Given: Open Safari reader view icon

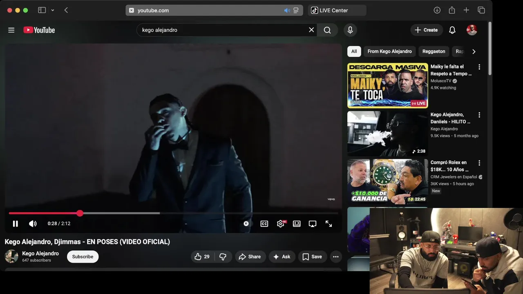Looking at the screenshot, I should coord(296,10).
